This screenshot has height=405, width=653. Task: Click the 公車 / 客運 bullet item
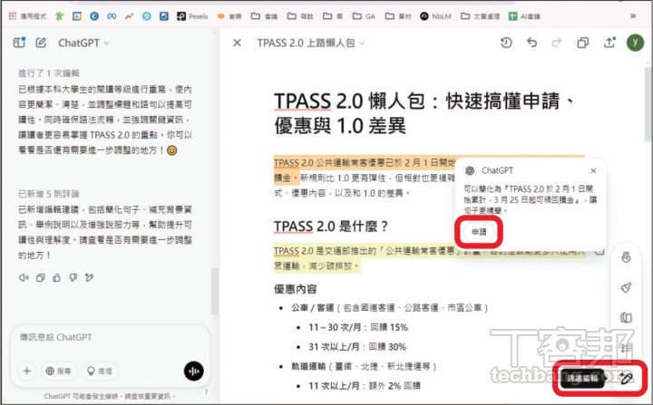389,308
